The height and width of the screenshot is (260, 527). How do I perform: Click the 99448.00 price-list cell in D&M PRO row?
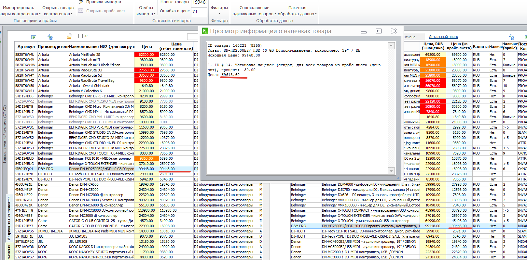coord(459,226)
